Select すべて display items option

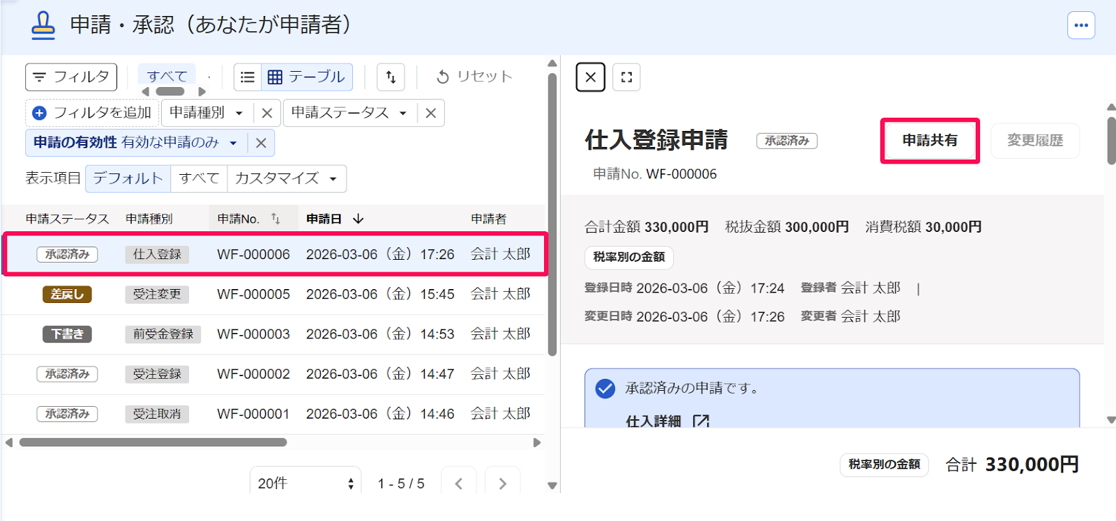point(199,178)
